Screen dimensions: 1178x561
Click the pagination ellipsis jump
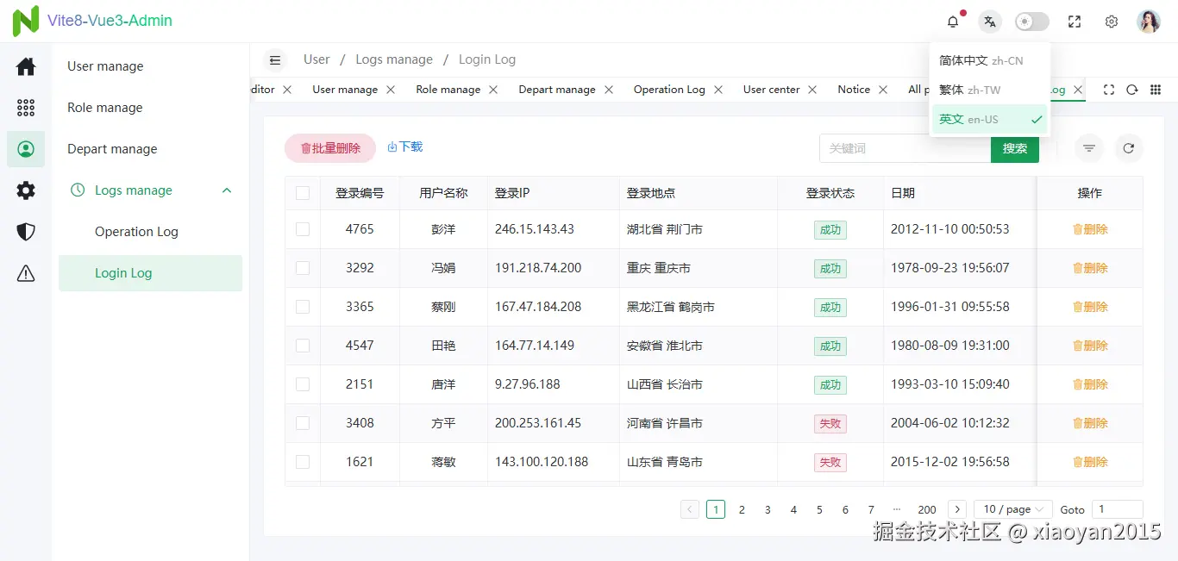[897, 509]
